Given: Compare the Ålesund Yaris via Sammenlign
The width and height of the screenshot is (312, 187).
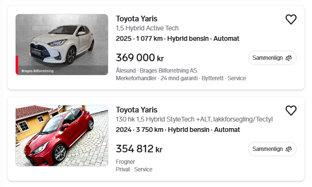Looking at the screenshot, I should coord(272,58).
